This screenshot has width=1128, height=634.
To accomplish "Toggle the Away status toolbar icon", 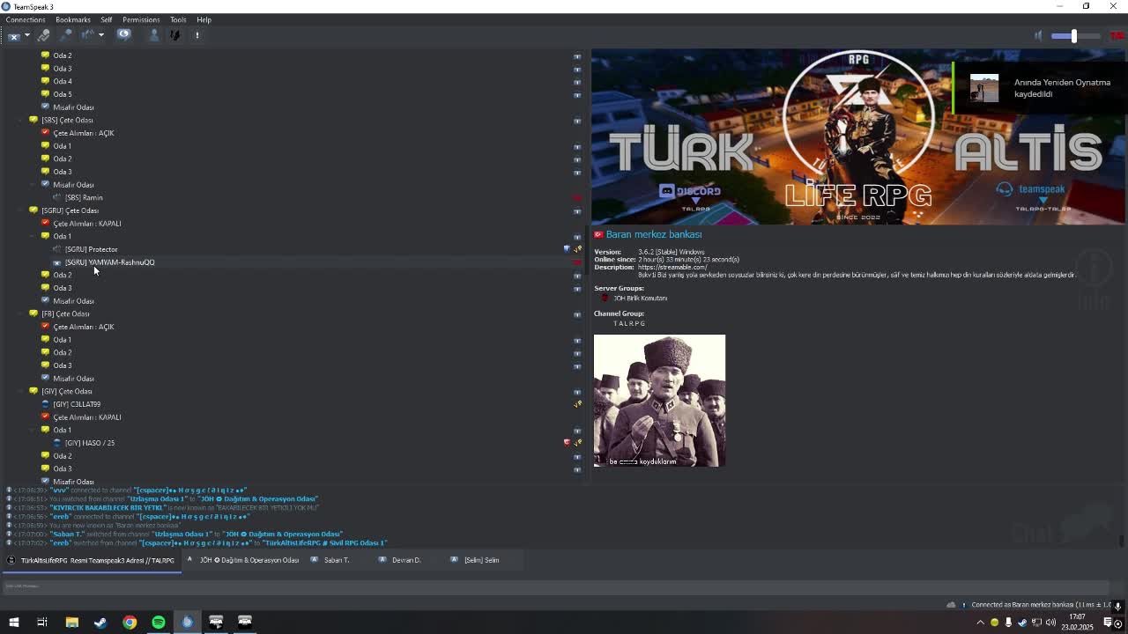I will coord(88,35).
